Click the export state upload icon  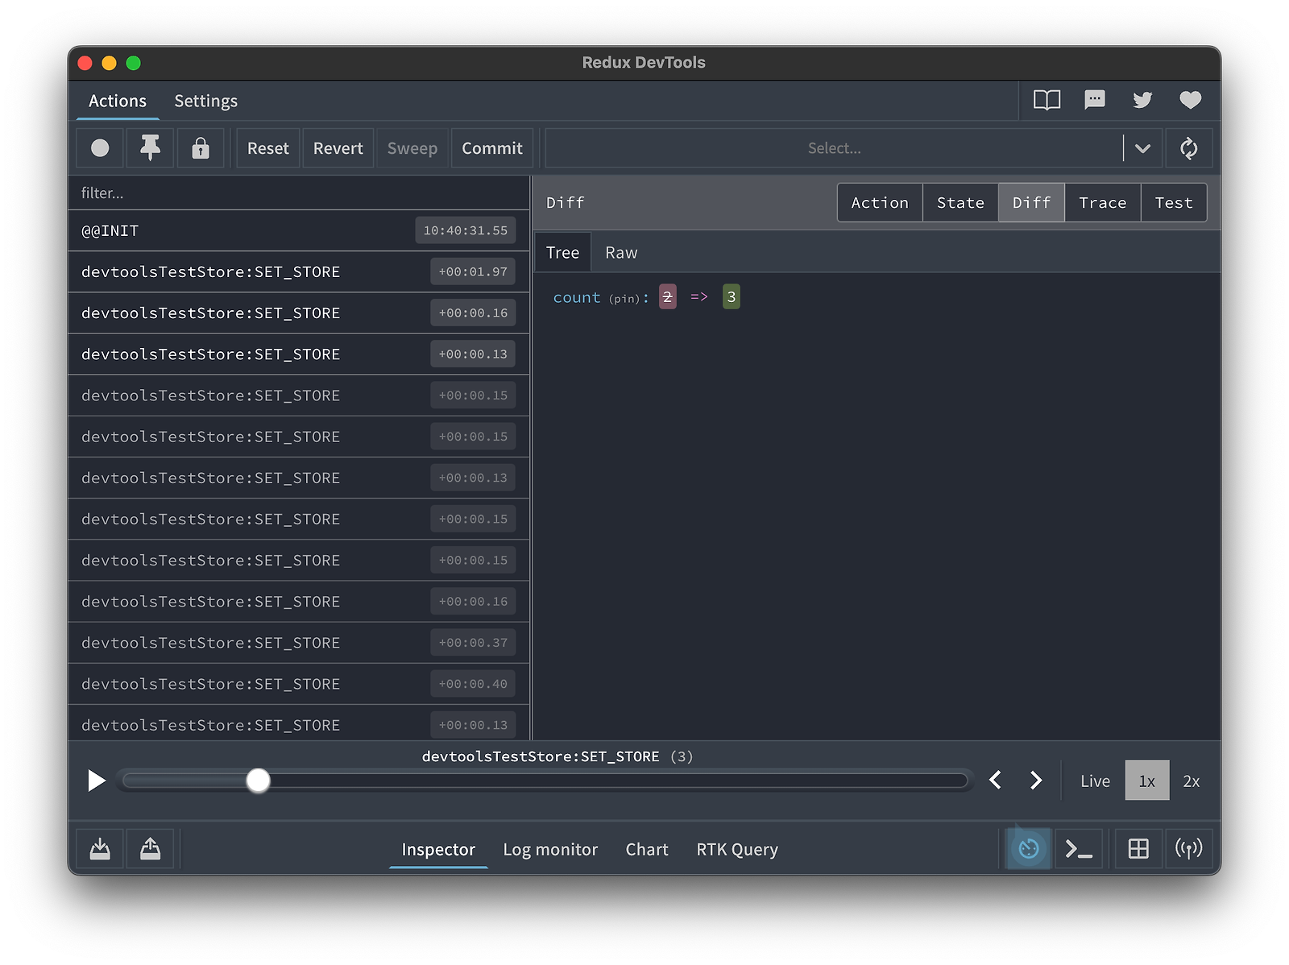point(150,848)
